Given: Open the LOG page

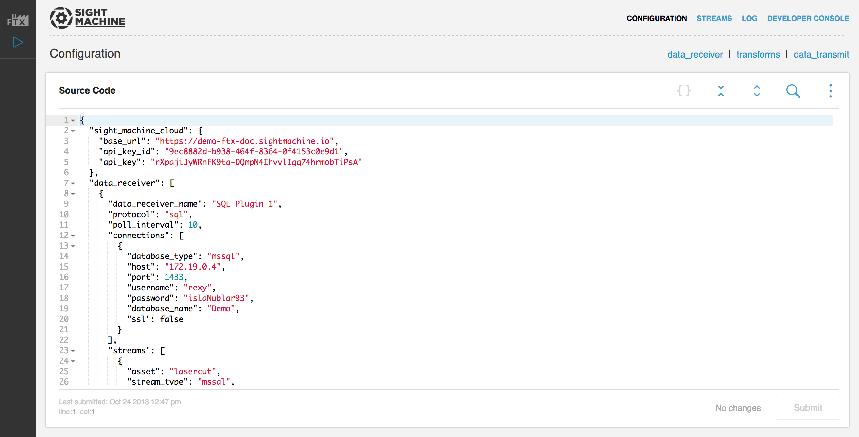Looking at the screenshot, I should (750, 18).
